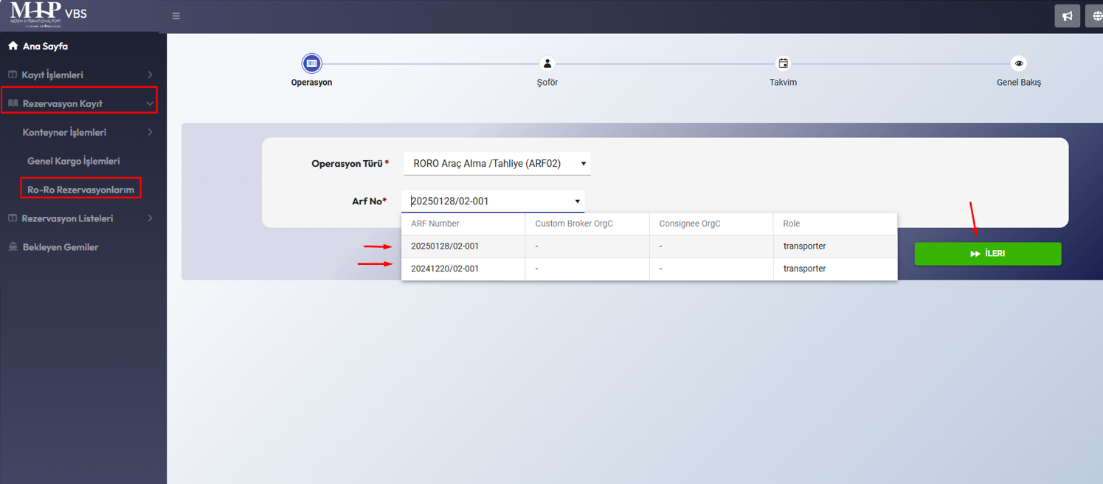Click the globe language icon
The width and height of the screenshot is (1103, 484).
1096,16
